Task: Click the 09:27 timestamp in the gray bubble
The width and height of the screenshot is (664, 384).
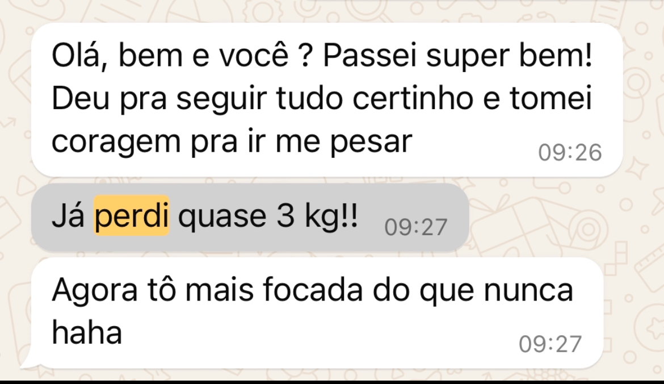Action: [x=415, y=227]
